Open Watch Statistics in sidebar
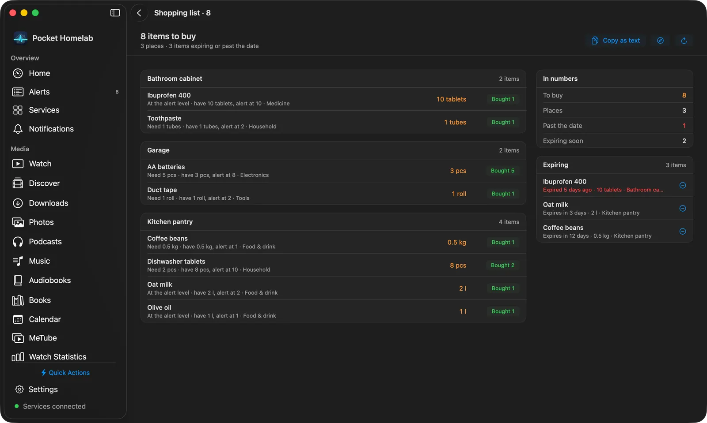707x423 pixels. (x=65, y=356)
